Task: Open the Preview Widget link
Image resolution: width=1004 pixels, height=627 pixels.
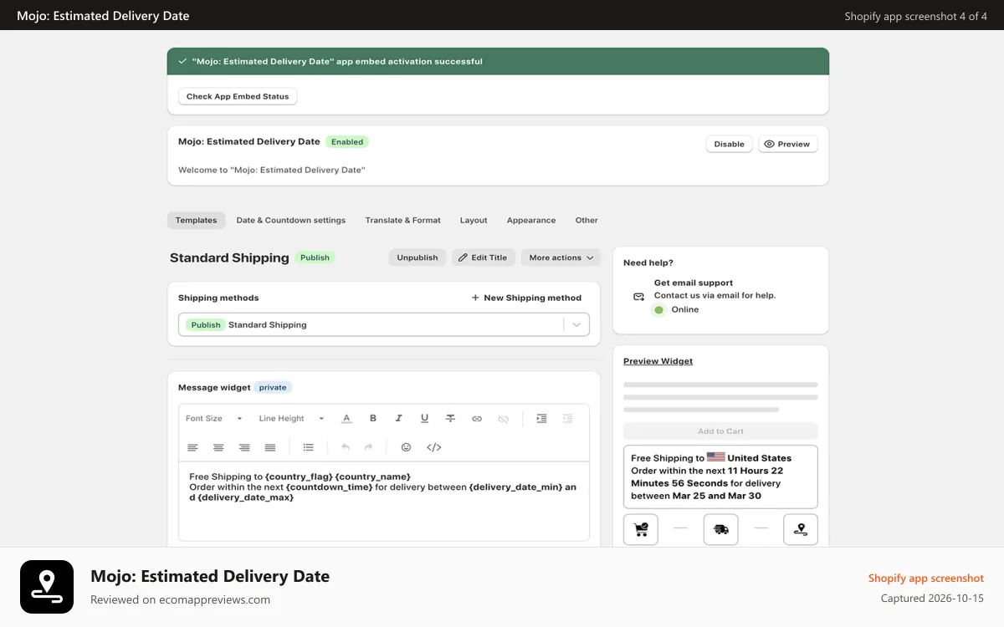Action: 658,361
